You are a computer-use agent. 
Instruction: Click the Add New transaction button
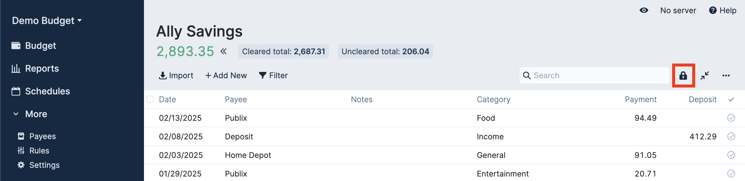tap(226, 76)
